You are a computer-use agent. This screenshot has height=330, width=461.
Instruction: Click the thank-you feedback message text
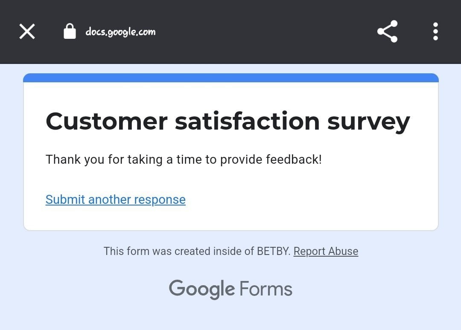[184, 159]
